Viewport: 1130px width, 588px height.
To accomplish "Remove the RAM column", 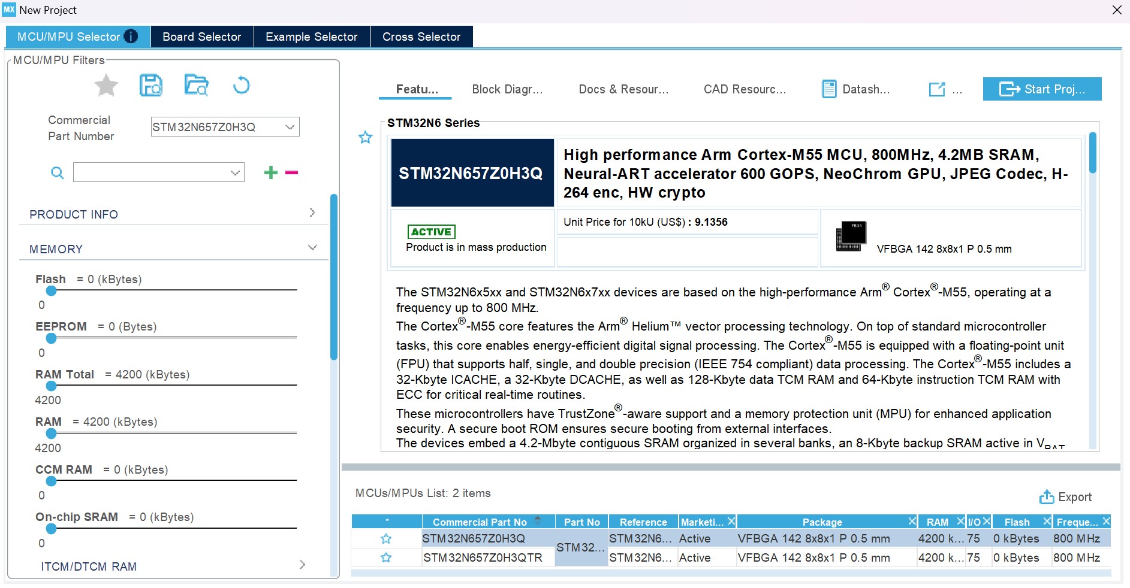I will coord(960,522).
